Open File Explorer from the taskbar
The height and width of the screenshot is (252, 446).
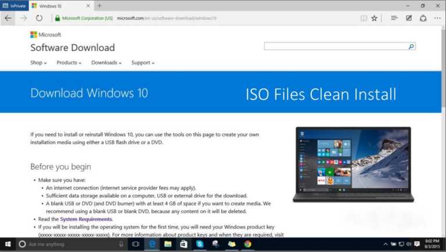[x=168, y=244]
